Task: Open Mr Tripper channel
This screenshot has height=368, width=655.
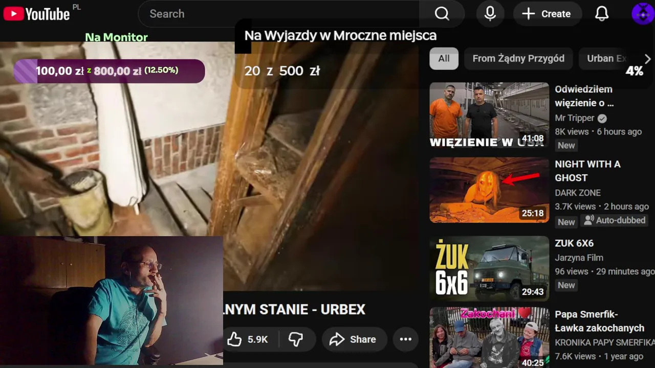Action: (574, 118)
